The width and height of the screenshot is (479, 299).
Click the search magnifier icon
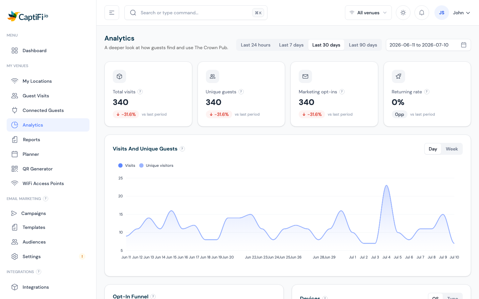(x=133, y=13)
